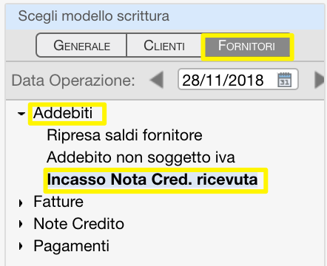Click the Data Operazione label
This screenshot has height=266, width=327.
tap(73, 81)
